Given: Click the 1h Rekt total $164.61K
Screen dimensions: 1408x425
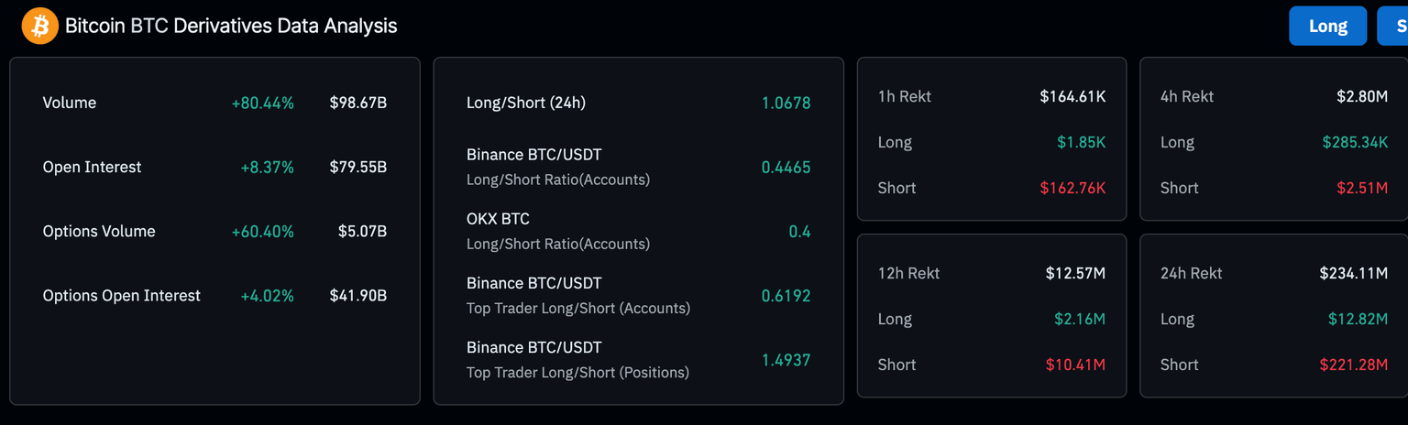Looking at the screenshot, I should pos(1072,96).
